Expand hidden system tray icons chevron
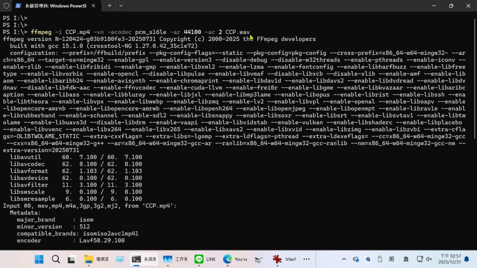This screenshot has height=268, width=477. 344,259
